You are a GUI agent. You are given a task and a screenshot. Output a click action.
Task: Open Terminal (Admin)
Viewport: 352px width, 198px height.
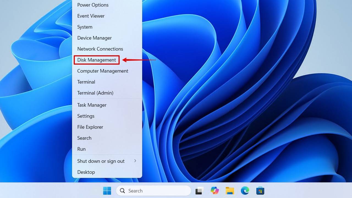coord(95,93)
